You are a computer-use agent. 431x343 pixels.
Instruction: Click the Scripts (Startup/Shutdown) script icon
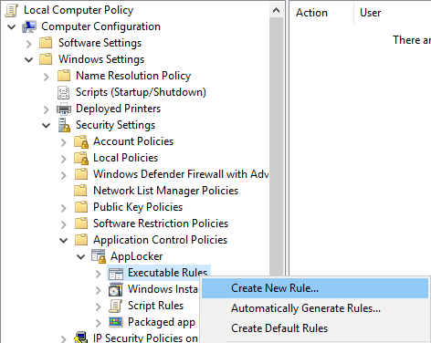64,92
